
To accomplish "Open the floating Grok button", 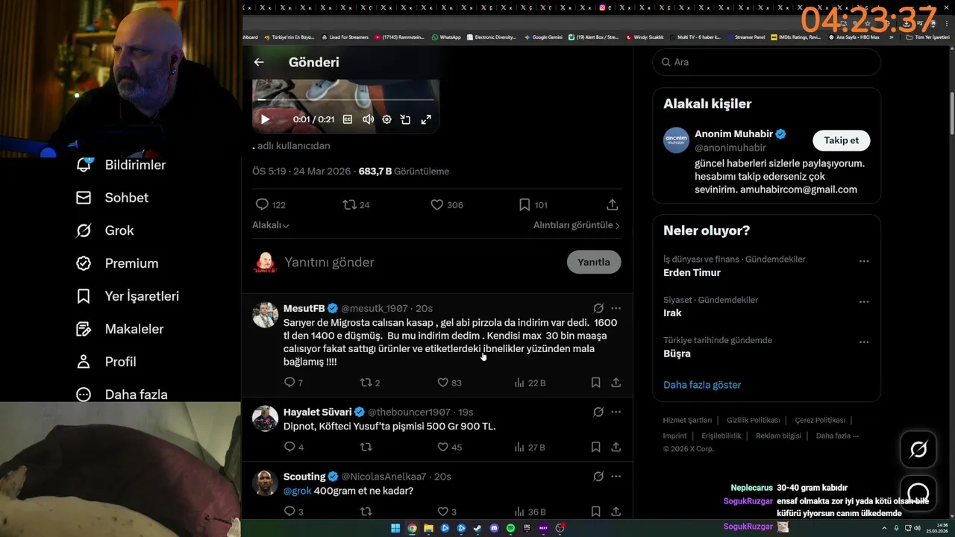I will point(918,450).
